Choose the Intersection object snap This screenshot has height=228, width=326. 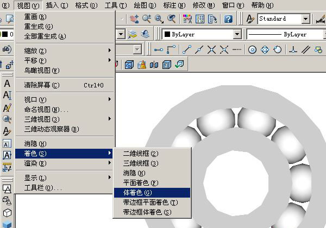(x=212, y=49)
